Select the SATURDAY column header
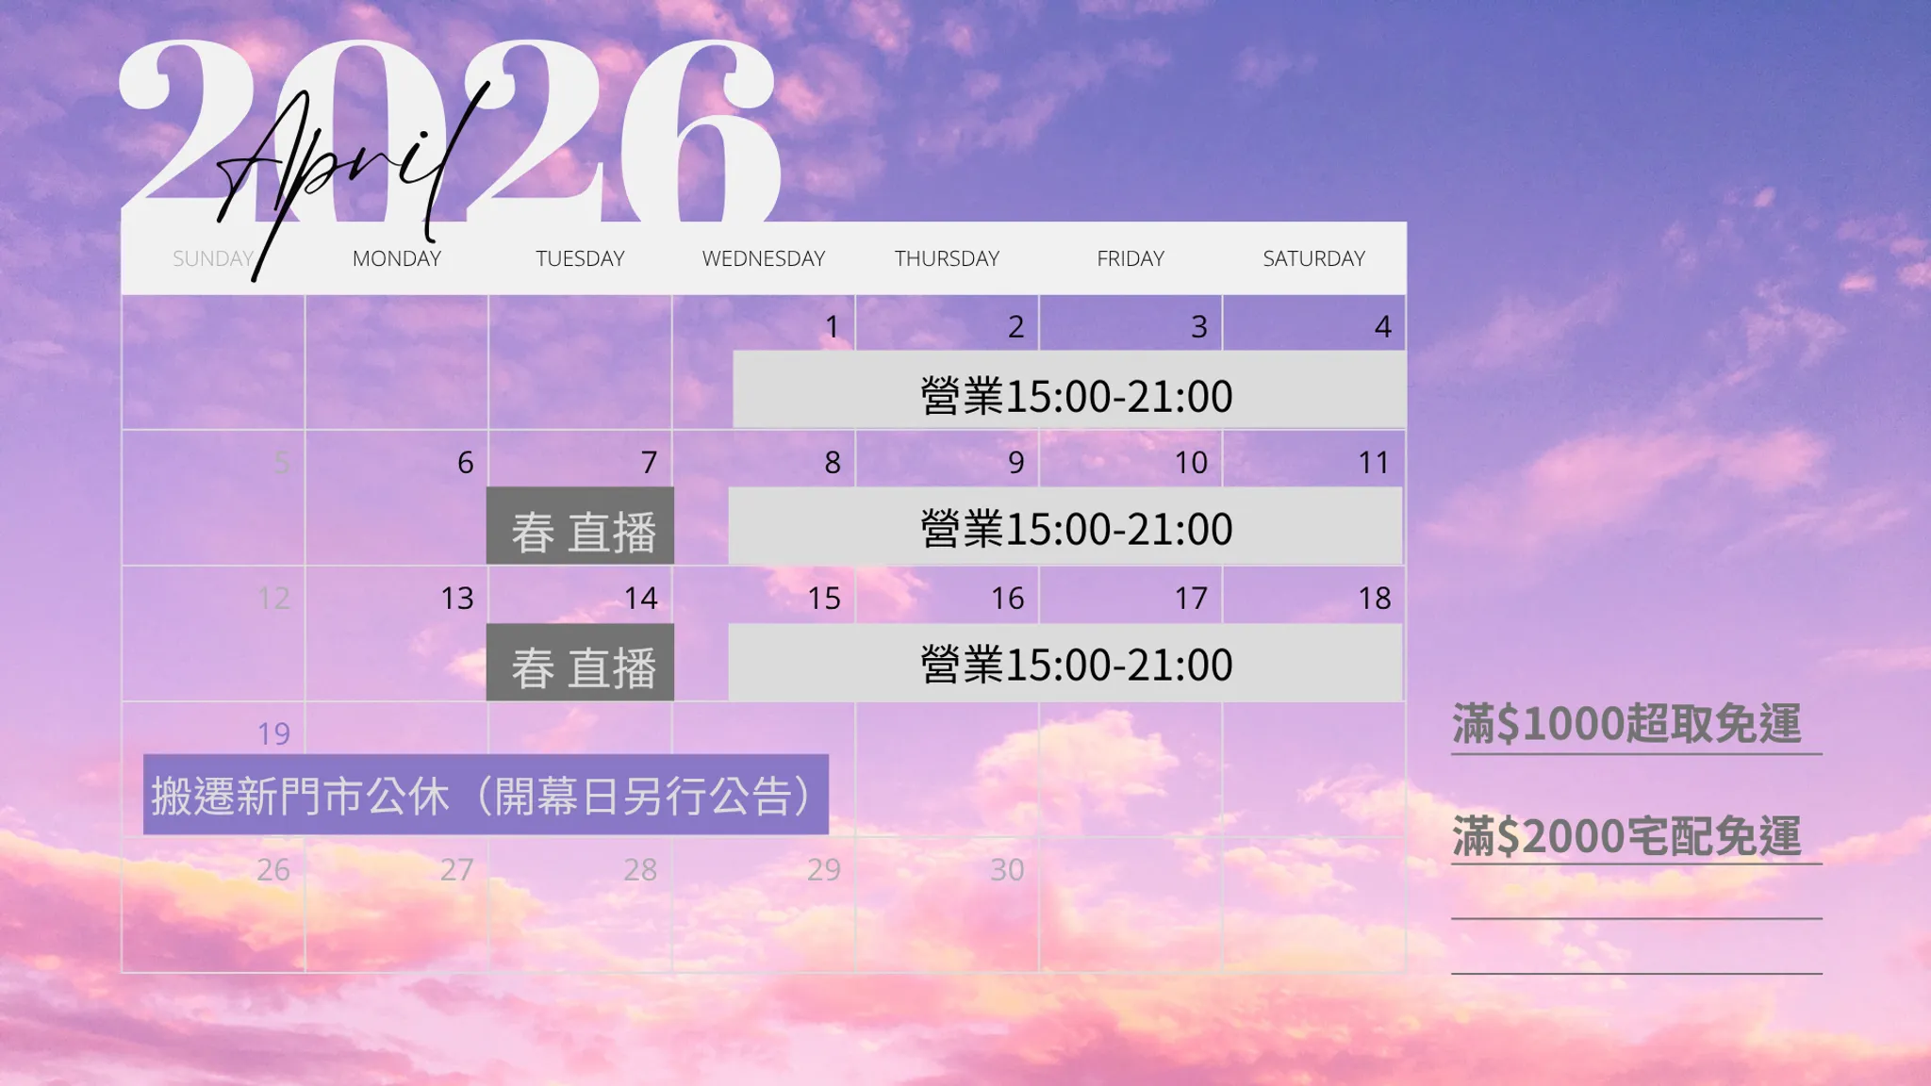The height and width of the screenshot is (1086, 1931). (x=1313, y=258)
